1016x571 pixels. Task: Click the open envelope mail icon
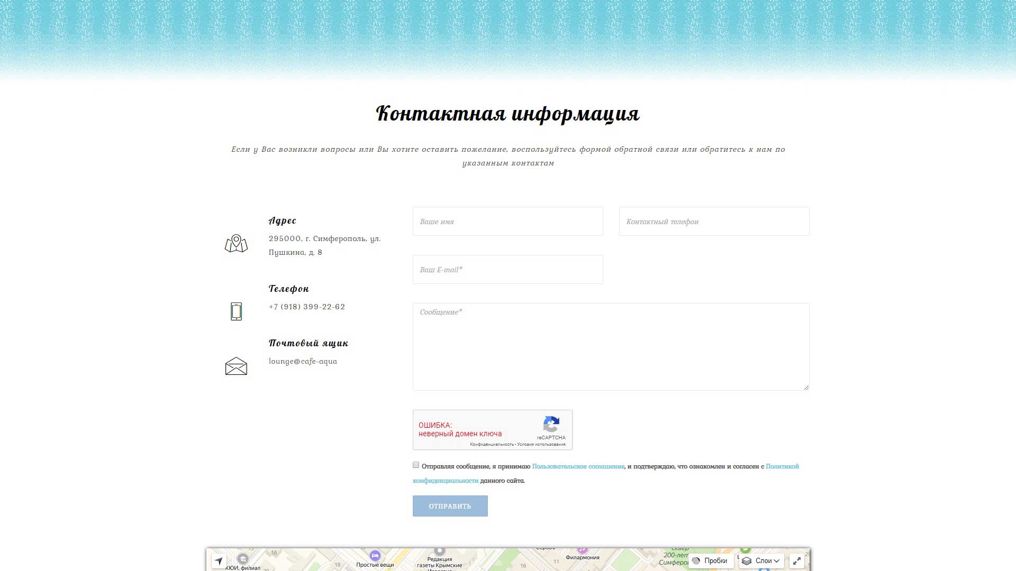coord(236,366)
